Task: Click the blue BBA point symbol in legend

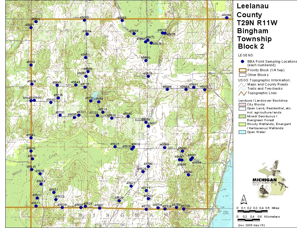Action: point(242,61)
